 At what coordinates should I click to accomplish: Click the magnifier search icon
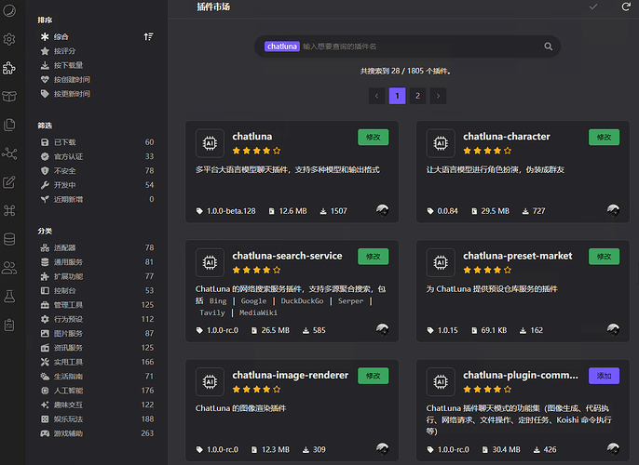pos(549,46)
